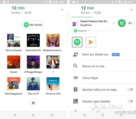The height and width of the screenshot is (119, 136).
Task: Close the Spotify browse panel with X
Action: (33, 103)
